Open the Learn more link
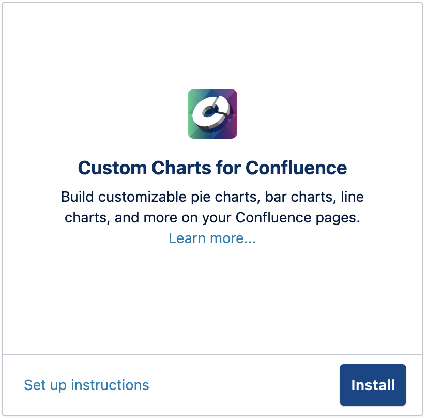Screen dimensions: 427x419 pyautogui.click(x=212, y=238)
